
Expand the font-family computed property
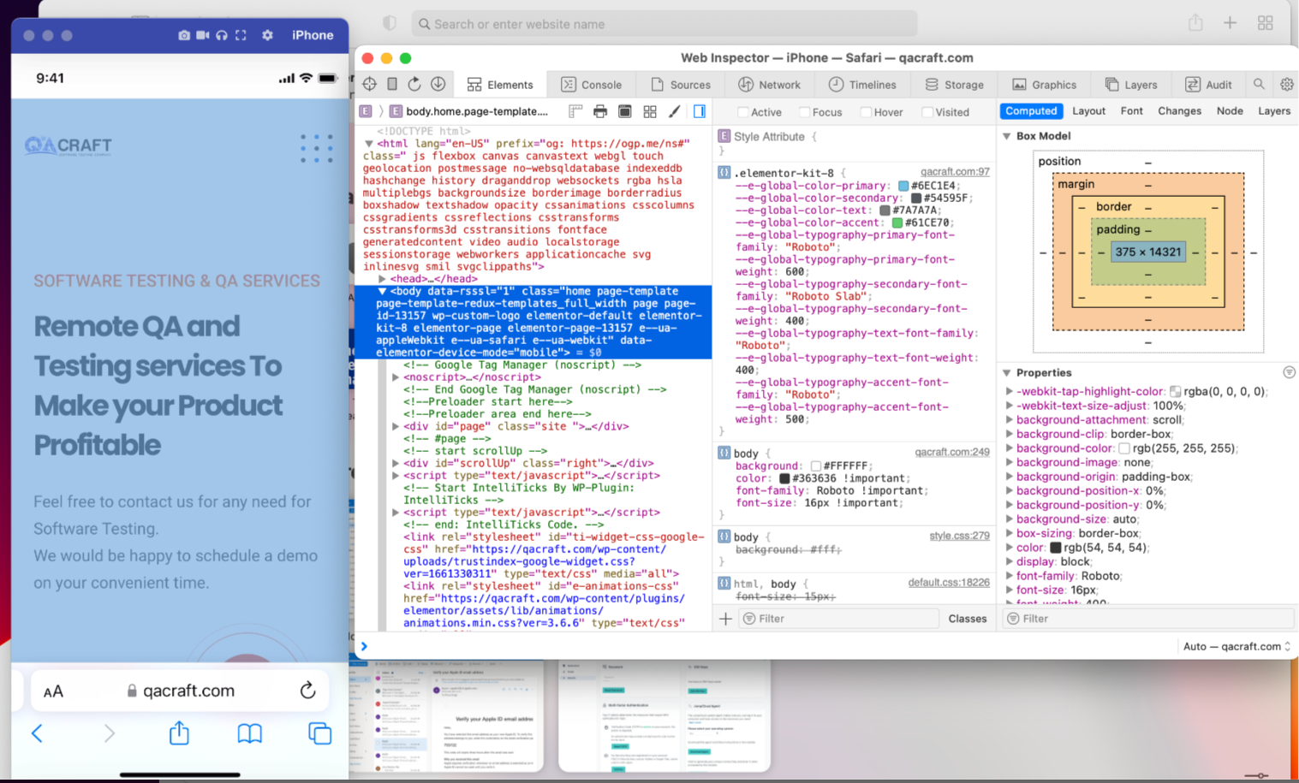1010,576
